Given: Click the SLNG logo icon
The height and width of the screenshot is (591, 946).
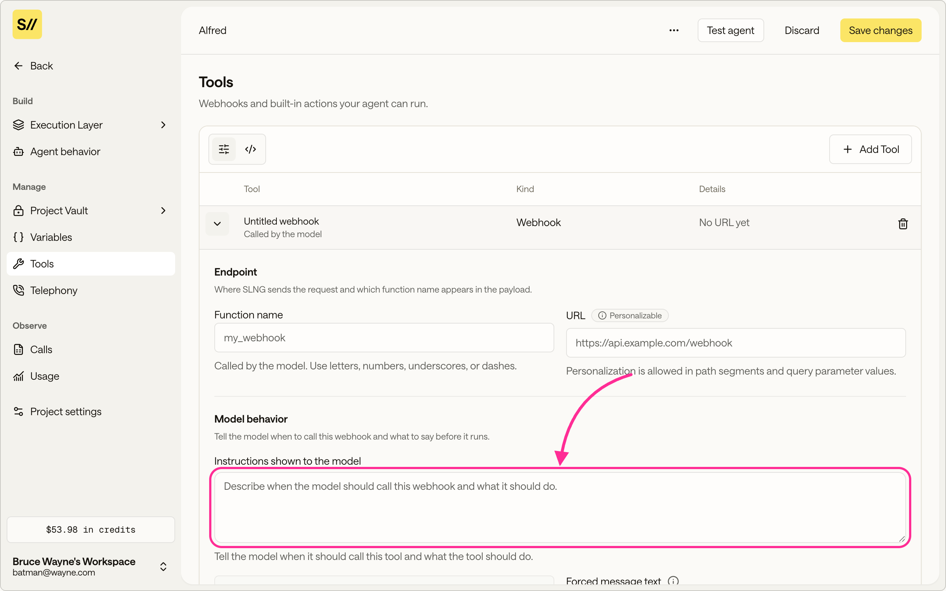Looking at the screenshot, I should point(27,24).
